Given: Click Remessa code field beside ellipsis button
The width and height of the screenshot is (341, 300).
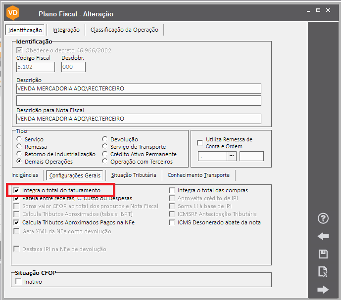Looking at the screenshot, I should (212, 156).
